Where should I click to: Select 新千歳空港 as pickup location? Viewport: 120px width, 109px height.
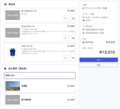point(40,100)
